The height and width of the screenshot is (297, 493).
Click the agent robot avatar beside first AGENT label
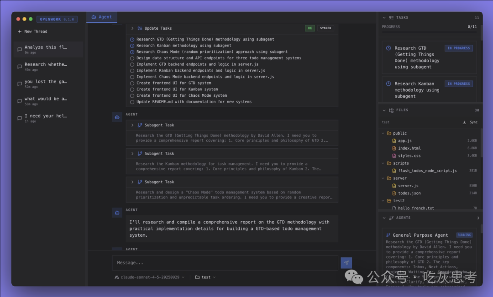coord(117,117)
